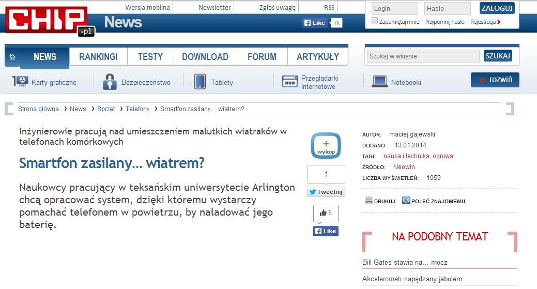The height and width of the screenshot is (289, 537).
Task: Click the home icon in navigation bar
Action: tap(12, 57)
